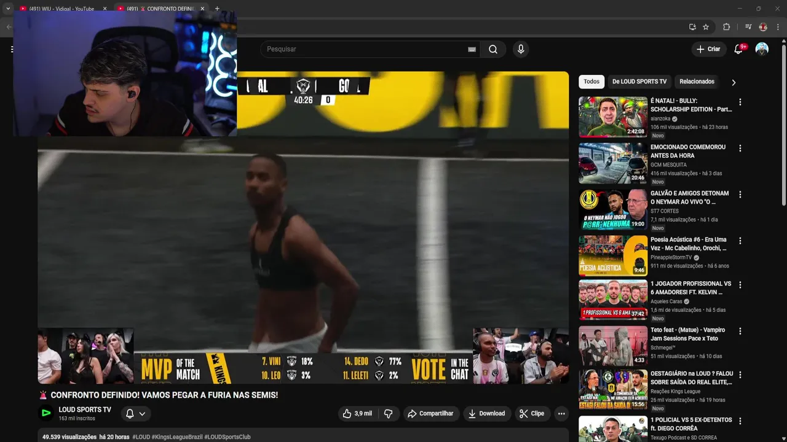Like the video with 3,9 mil likes
Image resolution: width=787 pixels, height=442 pixels.
tap(357, 414)
